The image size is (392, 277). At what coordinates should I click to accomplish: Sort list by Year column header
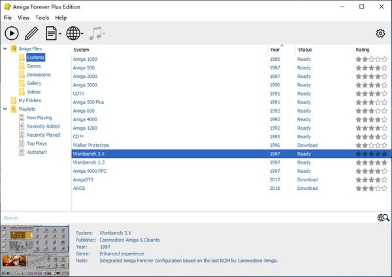coord(275,50)
